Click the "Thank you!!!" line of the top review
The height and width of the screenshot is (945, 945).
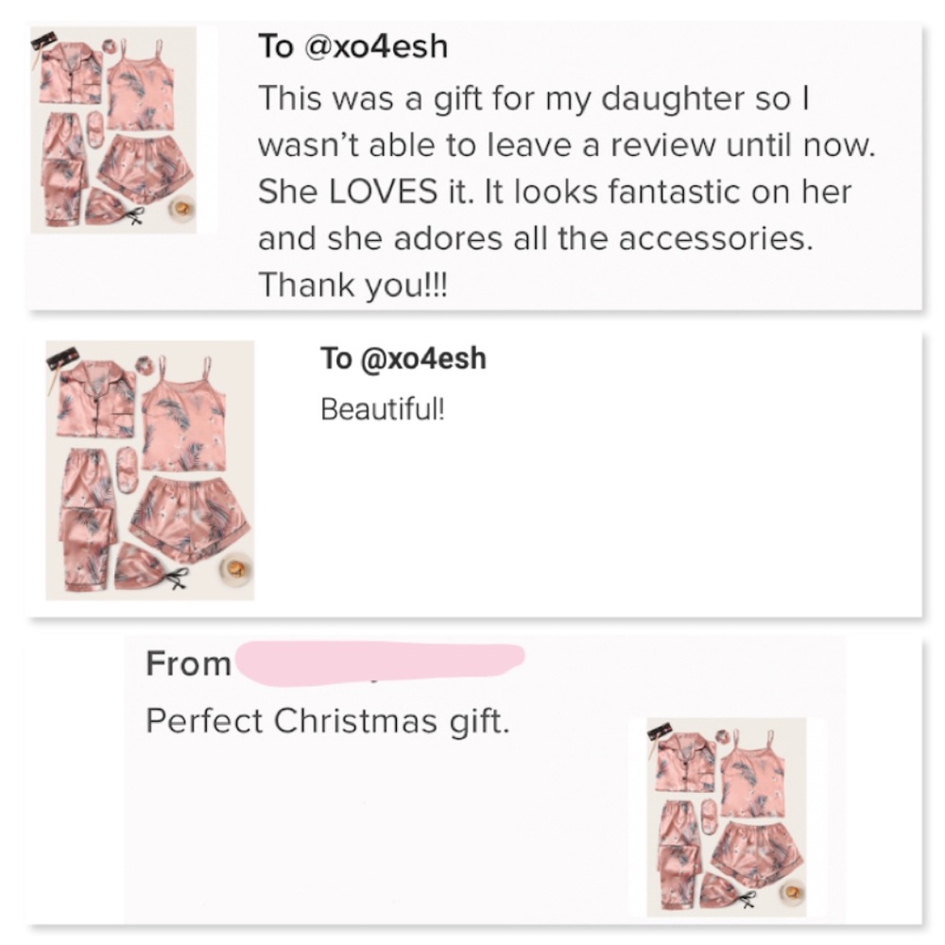[x=353, y=285]
